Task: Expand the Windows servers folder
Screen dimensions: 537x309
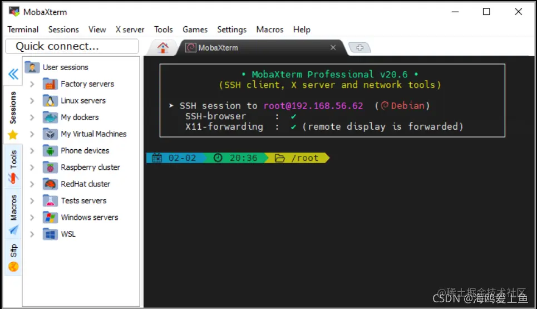Action: tap(32, 217)
